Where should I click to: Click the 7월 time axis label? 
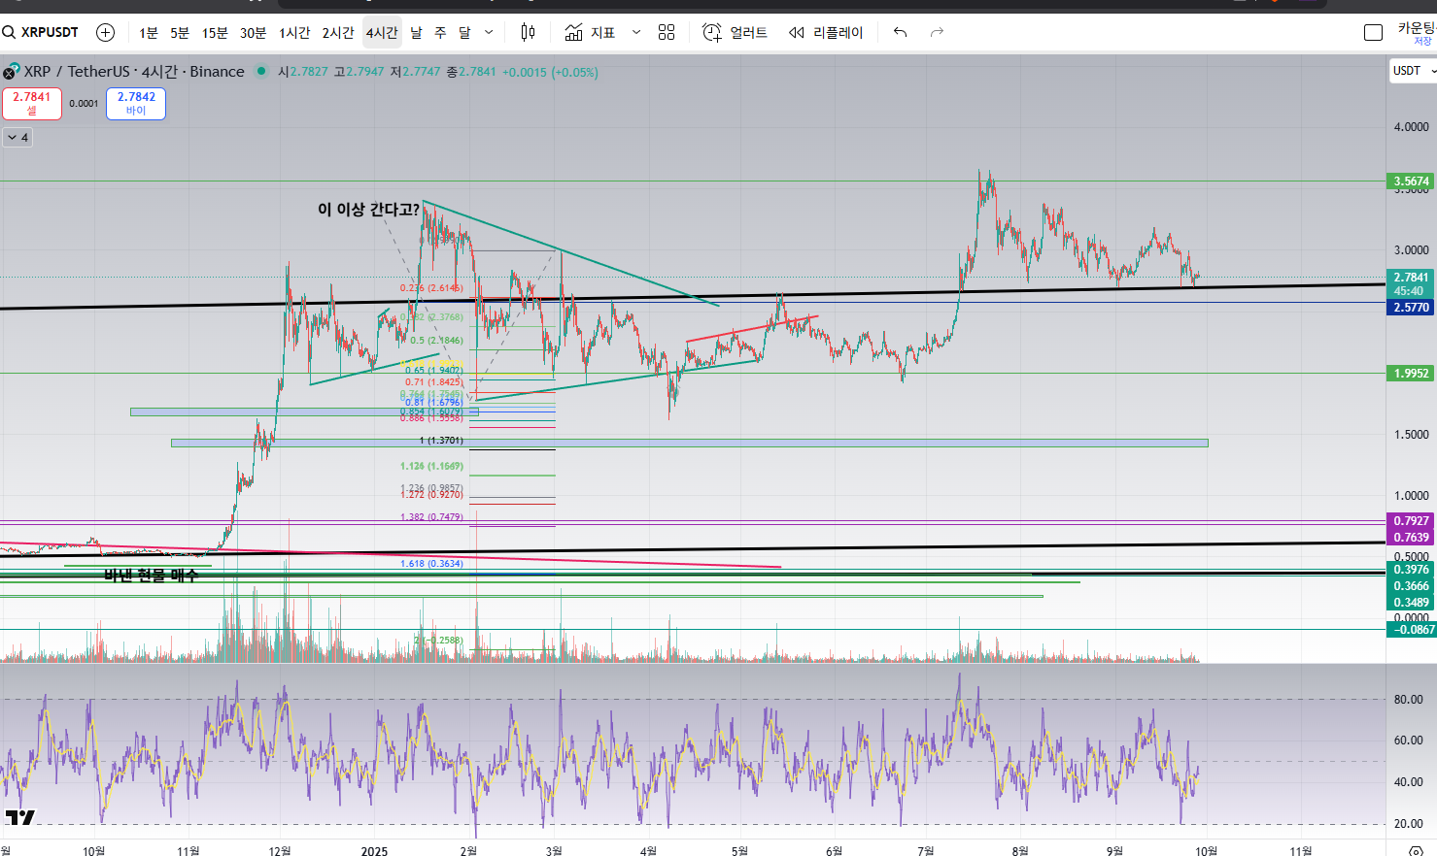click(926, 851)
